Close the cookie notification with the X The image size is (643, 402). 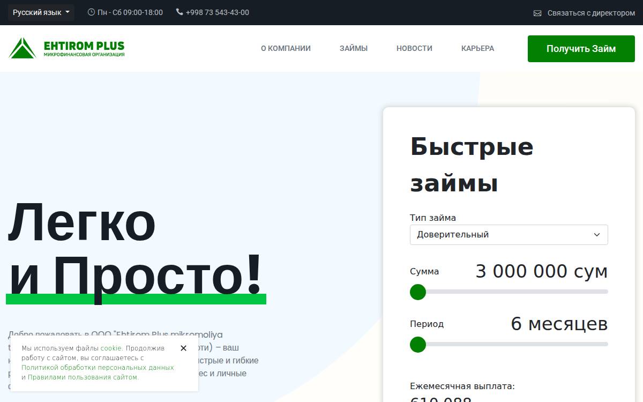(x=183, y=348)
